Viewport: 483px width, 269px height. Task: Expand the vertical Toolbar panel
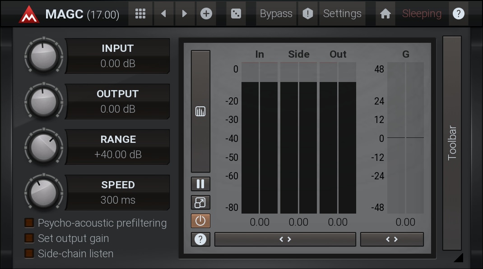[x=452, y=143]
